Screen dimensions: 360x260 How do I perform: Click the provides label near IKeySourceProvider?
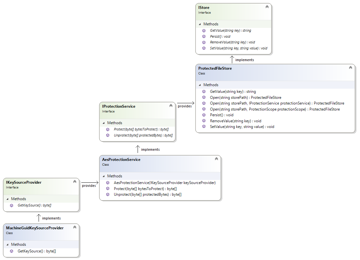[x=89, y=186]
